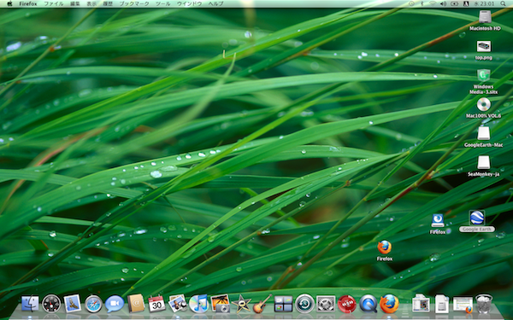
Task: Open the Firefox application menu
Action: click(x=28, y=4)
